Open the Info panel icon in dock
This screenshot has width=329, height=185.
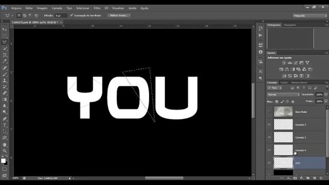261,52
